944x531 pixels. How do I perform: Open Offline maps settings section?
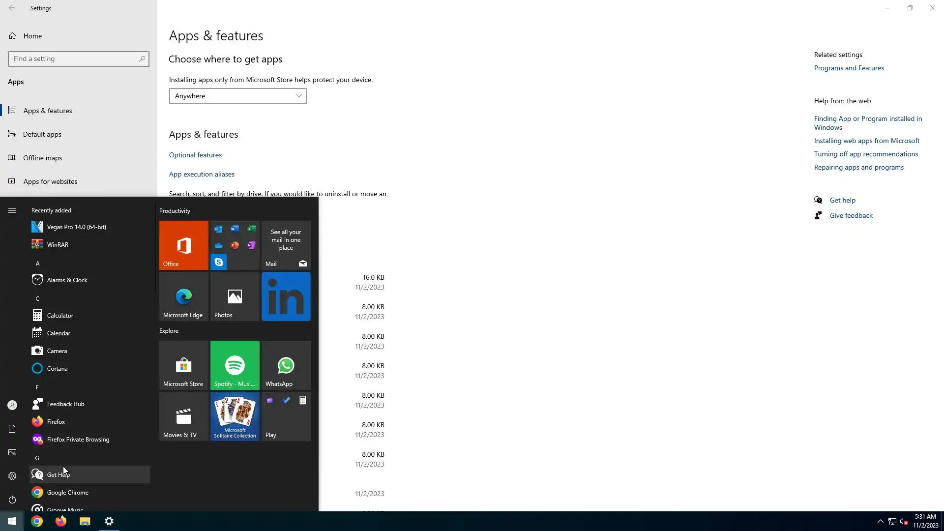tap(42, 158)
